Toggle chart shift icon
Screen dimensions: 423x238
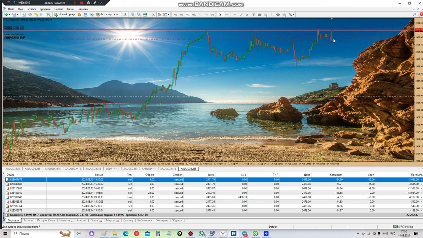[159, 15]
